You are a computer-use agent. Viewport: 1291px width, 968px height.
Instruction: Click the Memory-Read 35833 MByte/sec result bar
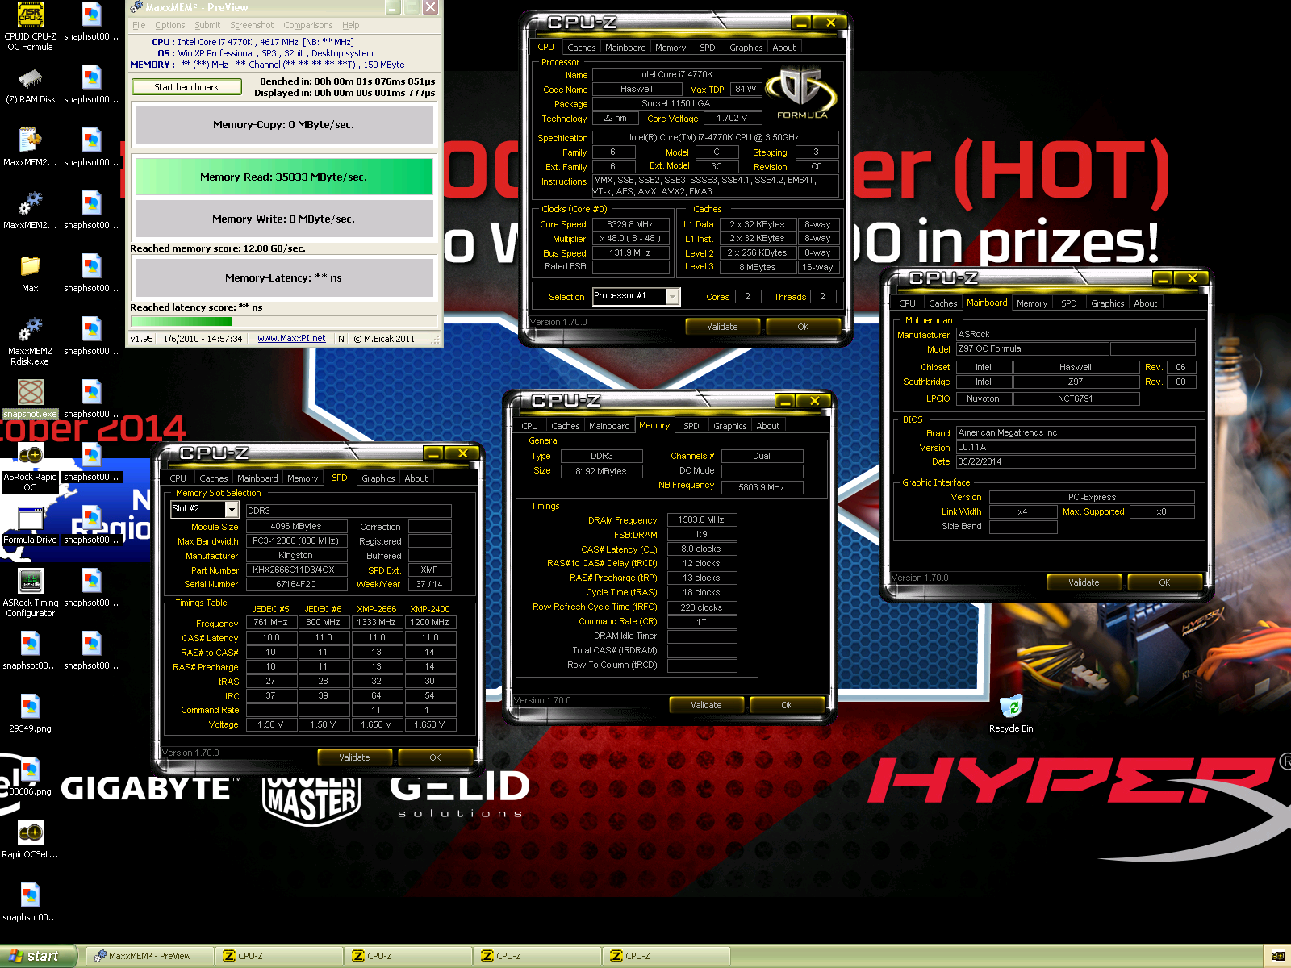[284, 177]
